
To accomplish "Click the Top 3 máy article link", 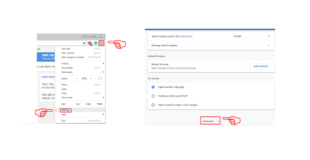I will click(x=48, y=86).
